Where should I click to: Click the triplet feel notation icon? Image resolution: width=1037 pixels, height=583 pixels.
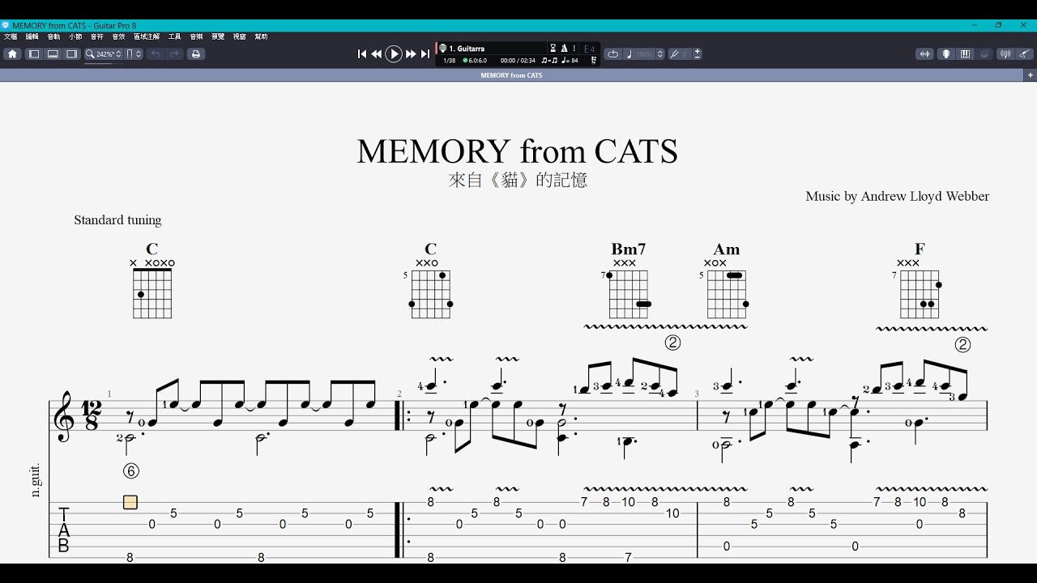549,61
